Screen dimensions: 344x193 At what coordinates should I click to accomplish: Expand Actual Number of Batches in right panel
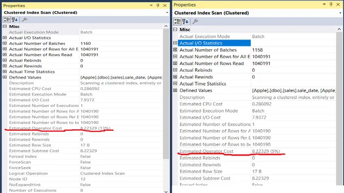point(175,50)
